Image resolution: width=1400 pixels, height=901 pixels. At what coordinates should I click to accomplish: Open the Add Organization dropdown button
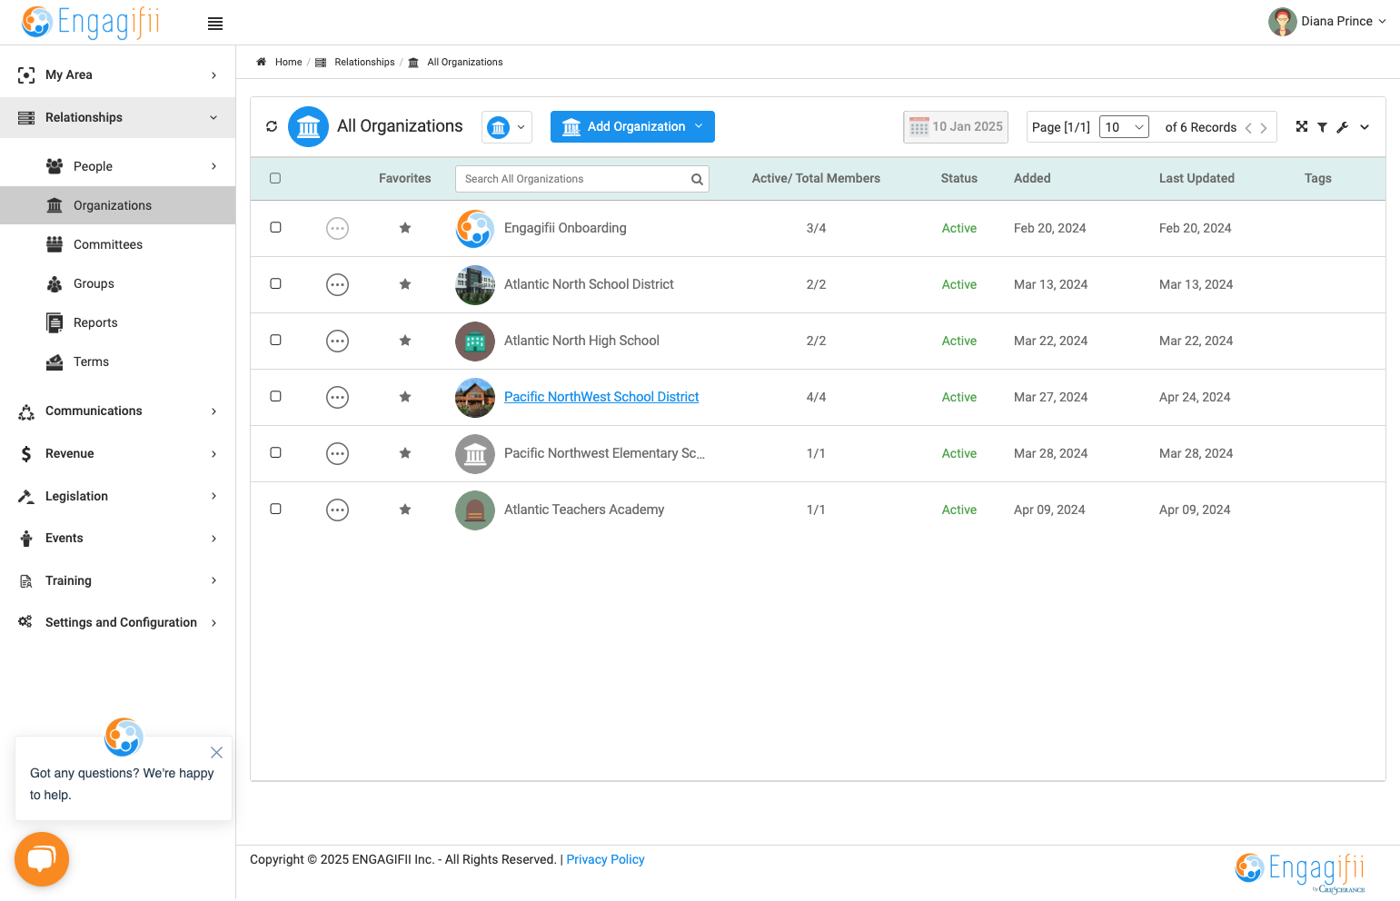632,126
